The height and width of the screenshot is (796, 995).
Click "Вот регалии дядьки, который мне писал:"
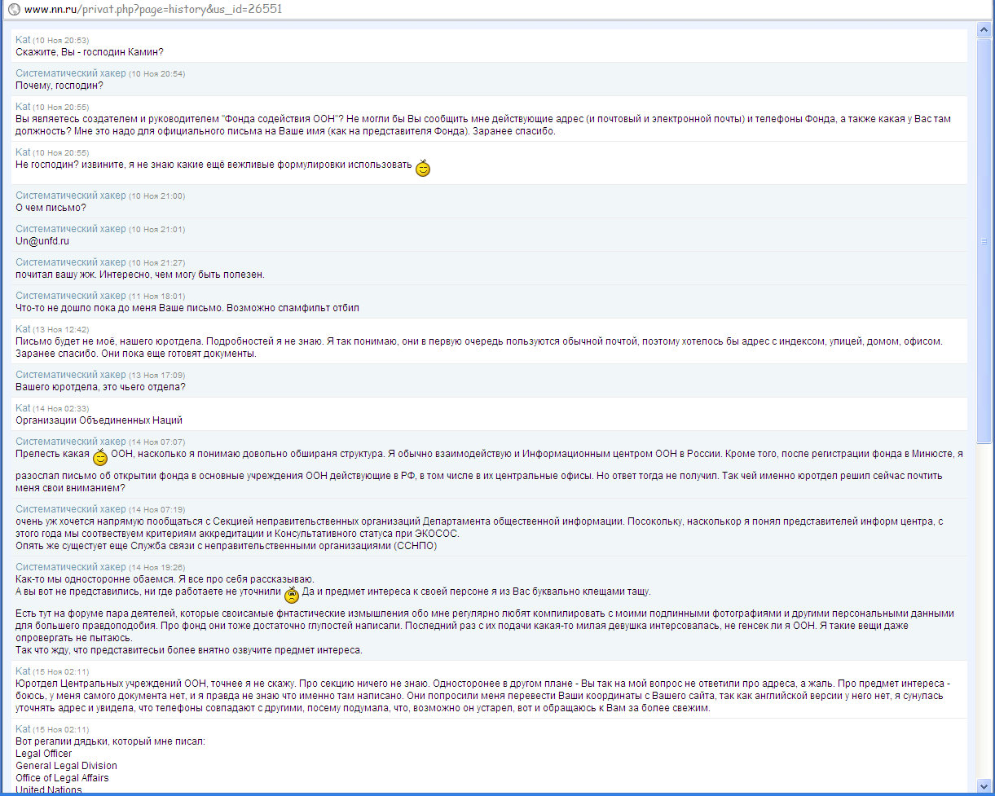pos(111,741)
